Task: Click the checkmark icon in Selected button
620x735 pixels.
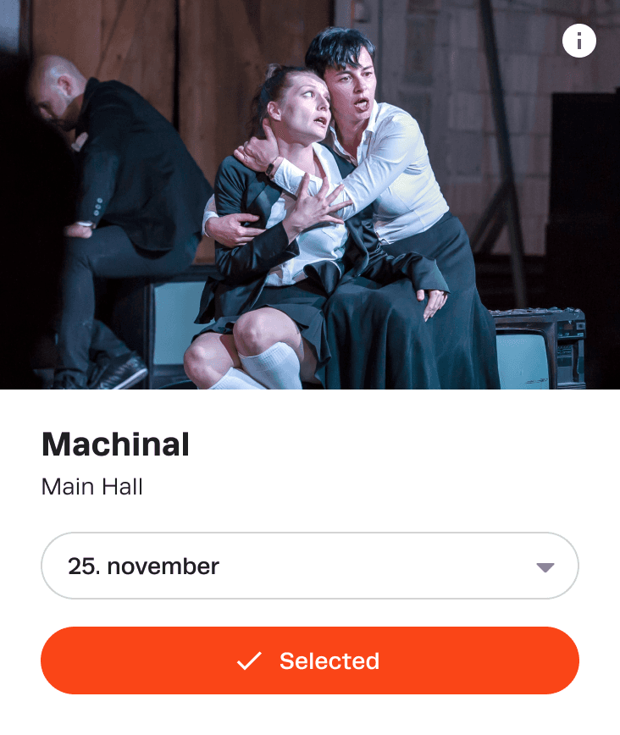Action: tap(249, 661)
